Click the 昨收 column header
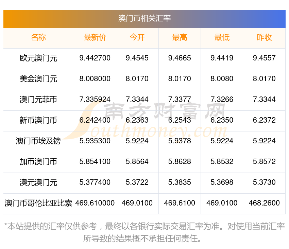289x249 pixels. [x=264, y=37]
